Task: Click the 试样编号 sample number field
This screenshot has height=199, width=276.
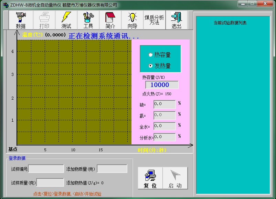Action: [x=46, y=168]
